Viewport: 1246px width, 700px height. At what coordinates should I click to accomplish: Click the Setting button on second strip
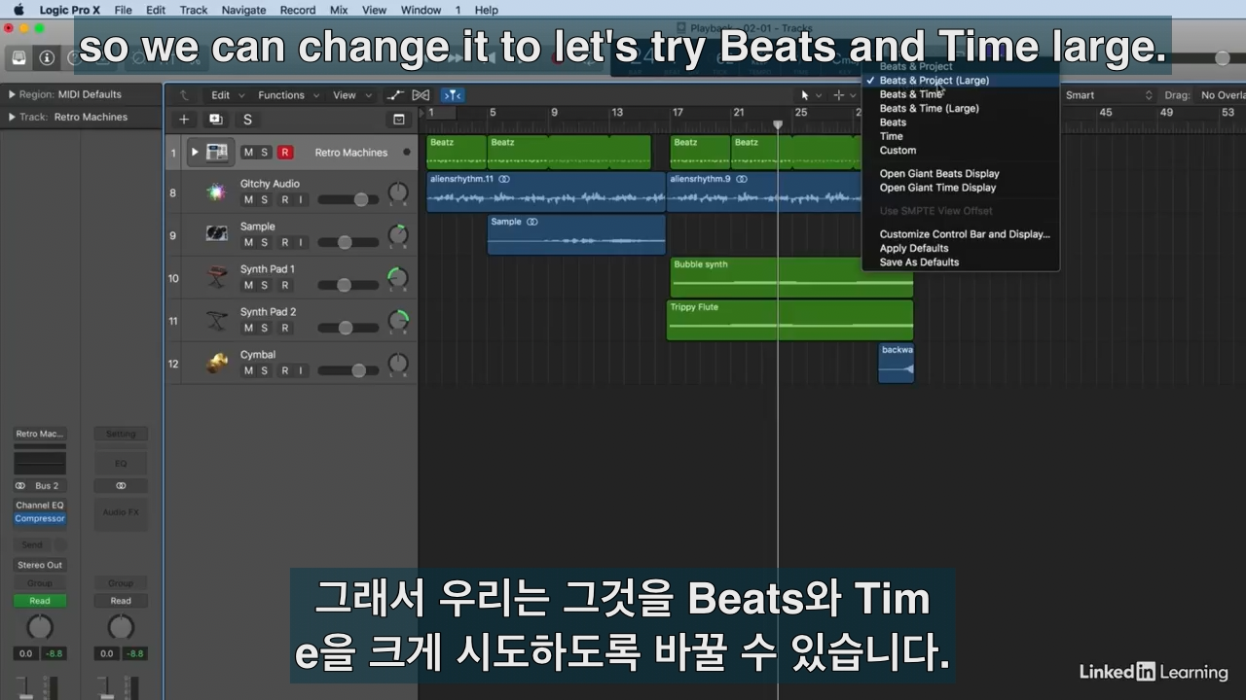pos(121,434)
